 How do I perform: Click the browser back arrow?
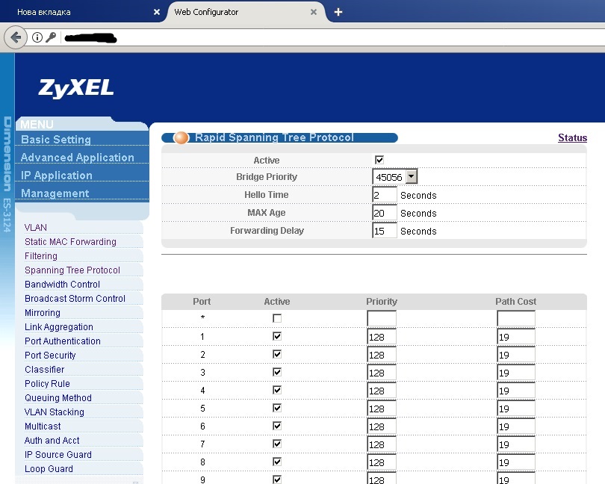16,37
